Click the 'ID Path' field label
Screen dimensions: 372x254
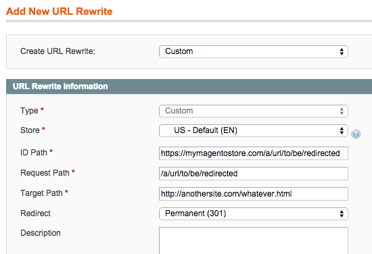[x=34, y=153]
